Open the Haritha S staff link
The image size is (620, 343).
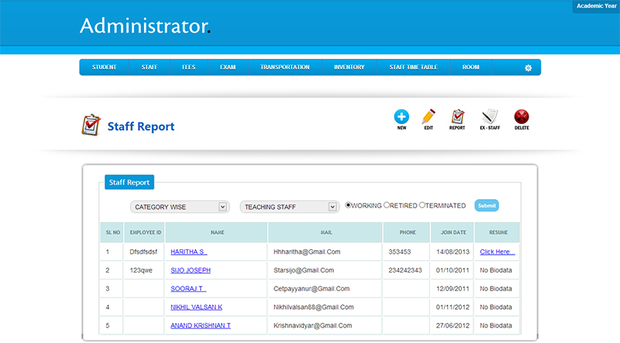tap(188, 252)
